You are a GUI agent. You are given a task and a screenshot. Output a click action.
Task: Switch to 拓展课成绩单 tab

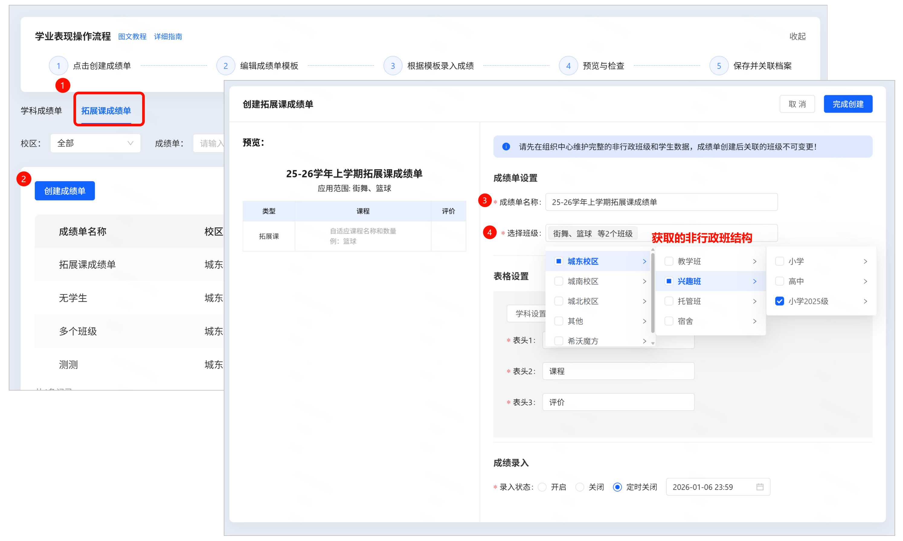(x=106, y=111)
